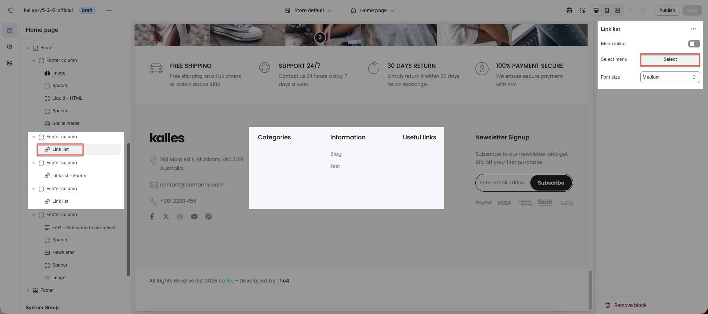This screenshot has width=708, height=314.
Task: Click the Select menu button
Action: [x=670, y=59]
